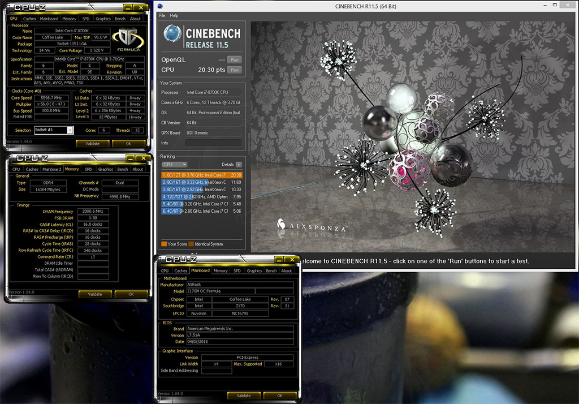Open SPD tab in the processor CPU-Z window
Image resolution: width=579 pixels, height=404 pixels.
coord(86,19)
